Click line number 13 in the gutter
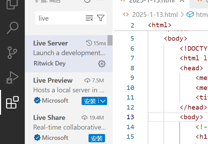Screen dimensions: 208x144 pos(130,117)
